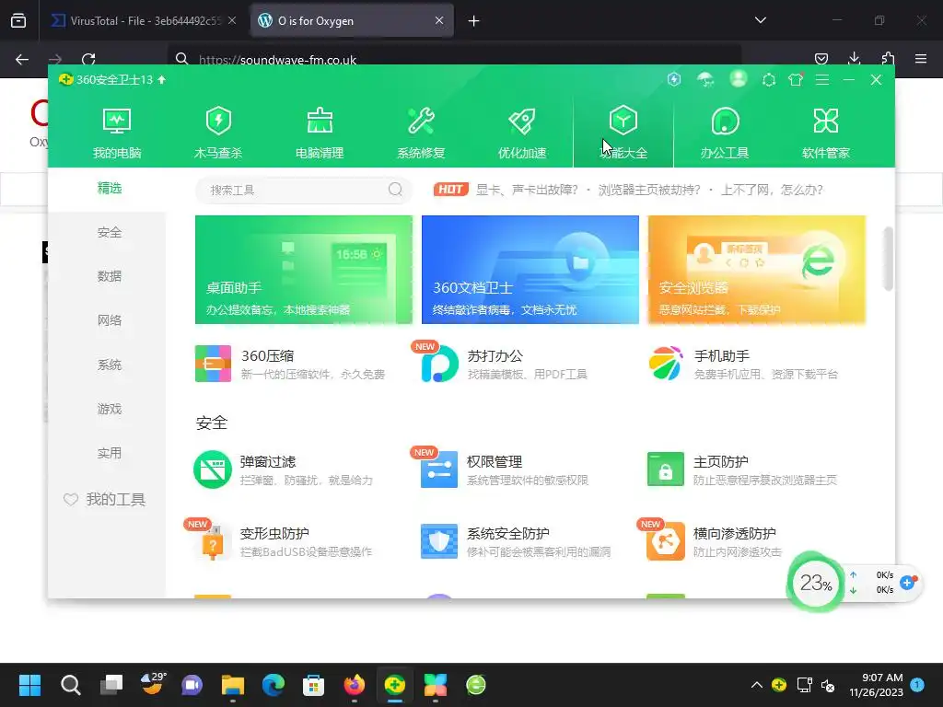Open 优化加速 rocket icon
This screenshot has width=943, height=707.
(x=522, y=133)
